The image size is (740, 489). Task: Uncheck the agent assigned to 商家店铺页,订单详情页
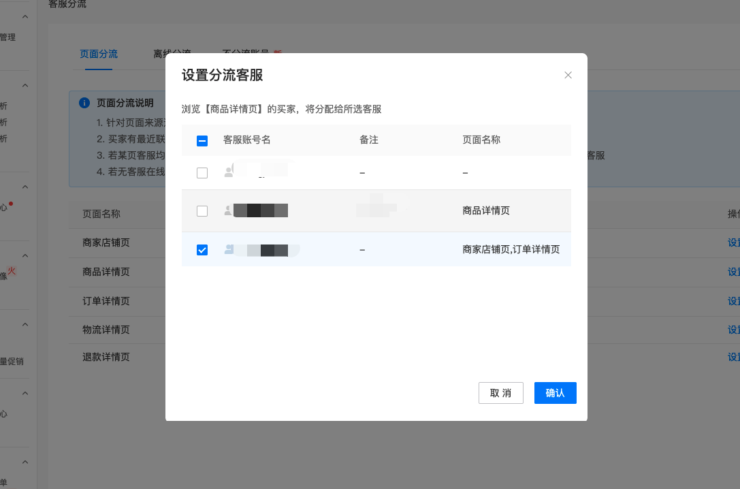202,250
